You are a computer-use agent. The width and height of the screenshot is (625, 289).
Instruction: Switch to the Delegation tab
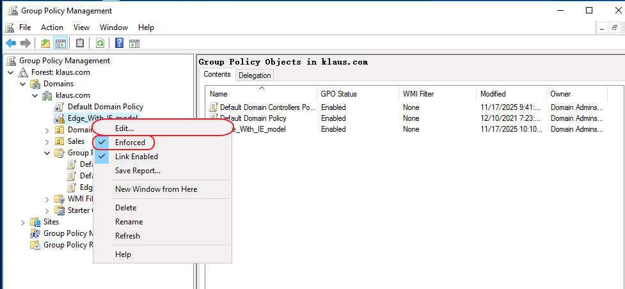point(255,75)
